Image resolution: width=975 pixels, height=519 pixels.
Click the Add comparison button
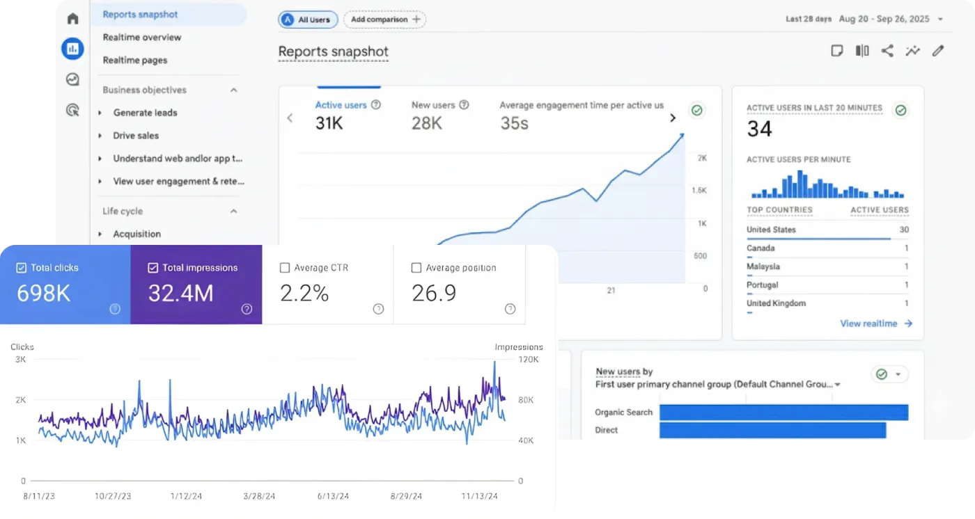[x=384, y=19]
